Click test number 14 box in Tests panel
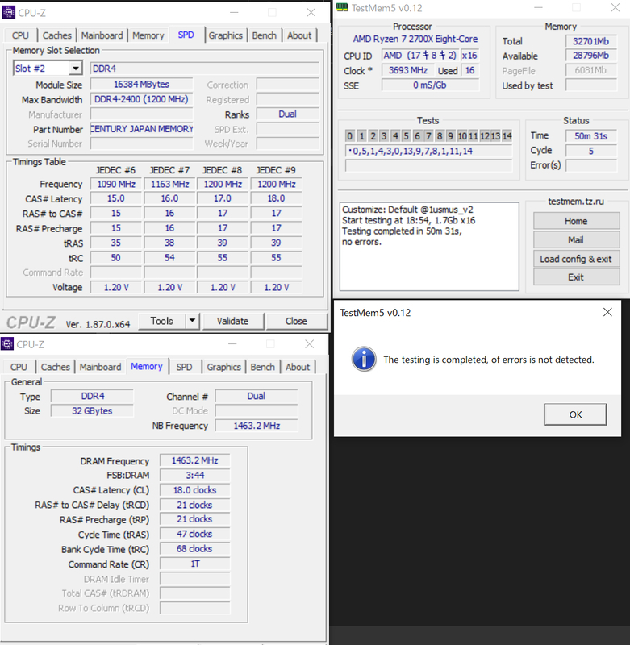630x645 pixels. pyautogui.click(x=507, y=135)
